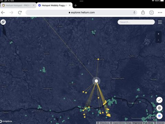Click the Šurany town label
Screen dimensions: 165x124
pyautogui.click(x=46, y=53)
